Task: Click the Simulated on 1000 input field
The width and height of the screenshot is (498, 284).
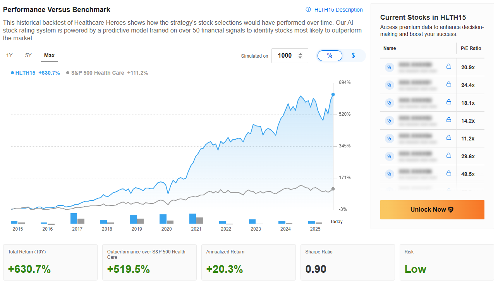Action: [285, 56]
